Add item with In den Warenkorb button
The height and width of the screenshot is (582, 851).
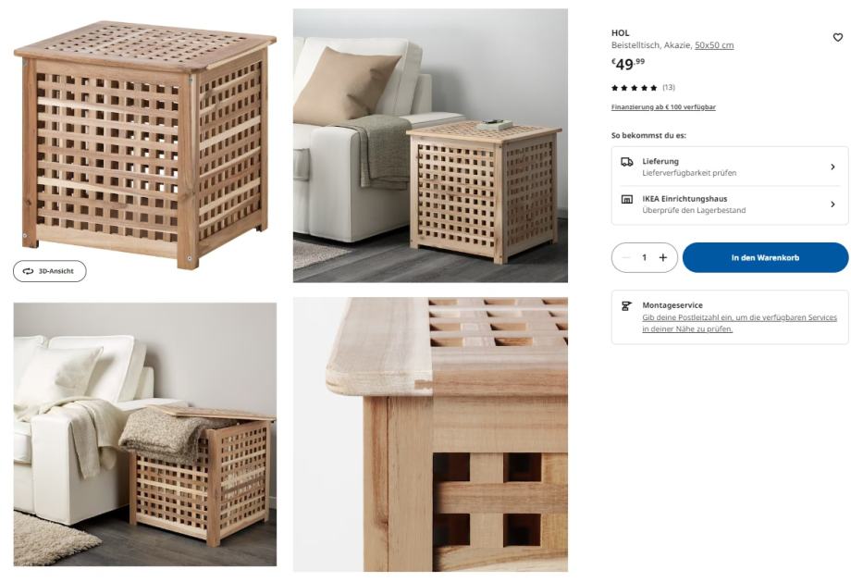click(765, 257)
